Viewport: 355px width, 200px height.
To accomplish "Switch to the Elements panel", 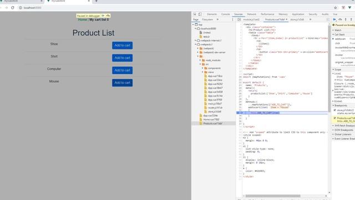I will [212, 14].
